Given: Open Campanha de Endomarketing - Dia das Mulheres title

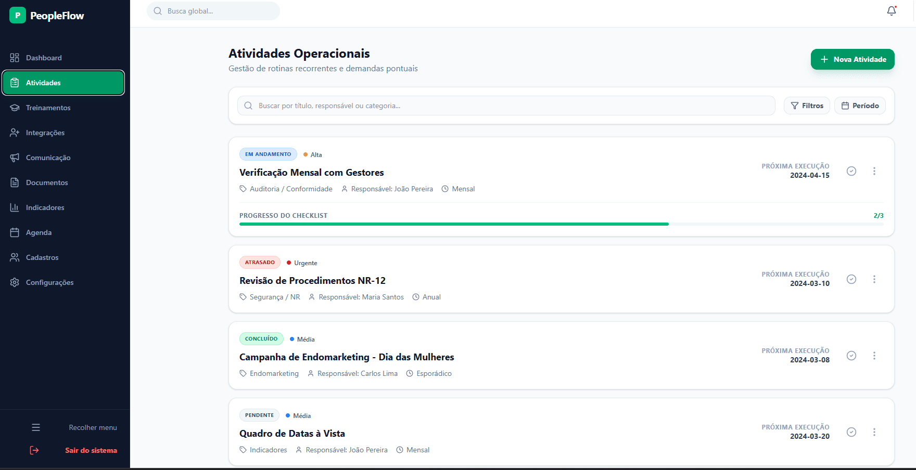Looking at the screenshot, I should click(x=347, y=357).
